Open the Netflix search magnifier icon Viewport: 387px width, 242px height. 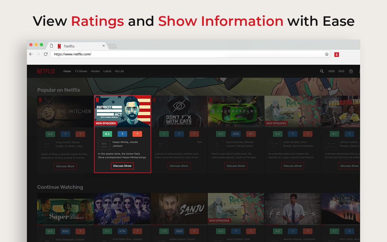pos(322,71)
